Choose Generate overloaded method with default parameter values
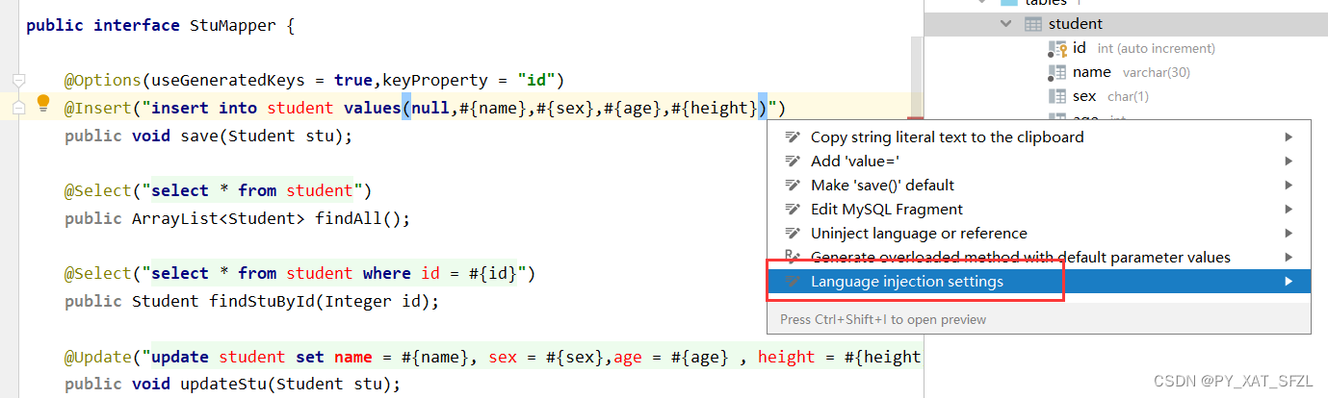This screenshot has height=398, width=1328. pyautogui.click(x=1039, y=258)
